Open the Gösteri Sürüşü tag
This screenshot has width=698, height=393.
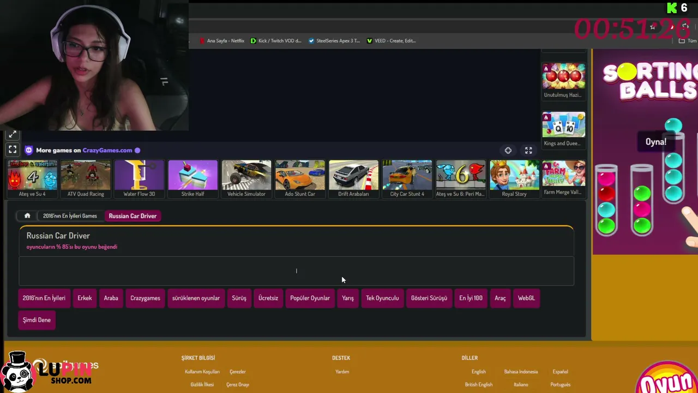point(429,298)
